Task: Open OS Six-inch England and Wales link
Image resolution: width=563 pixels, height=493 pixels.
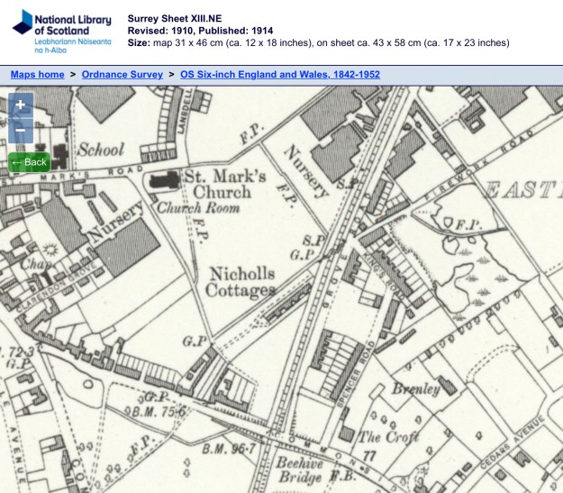Action: point(279,75)
